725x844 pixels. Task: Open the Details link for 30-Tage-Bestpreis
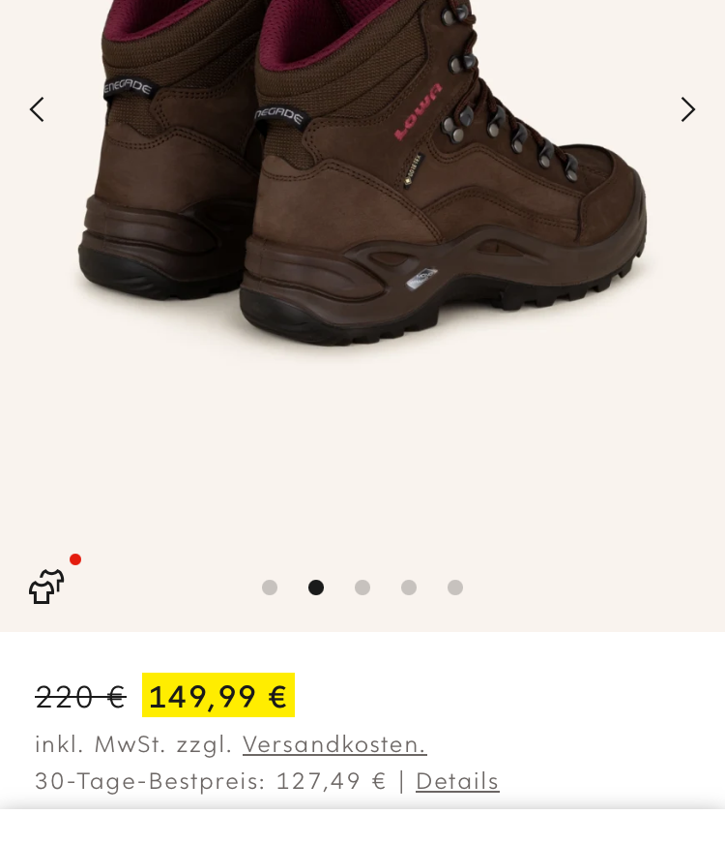457,781
